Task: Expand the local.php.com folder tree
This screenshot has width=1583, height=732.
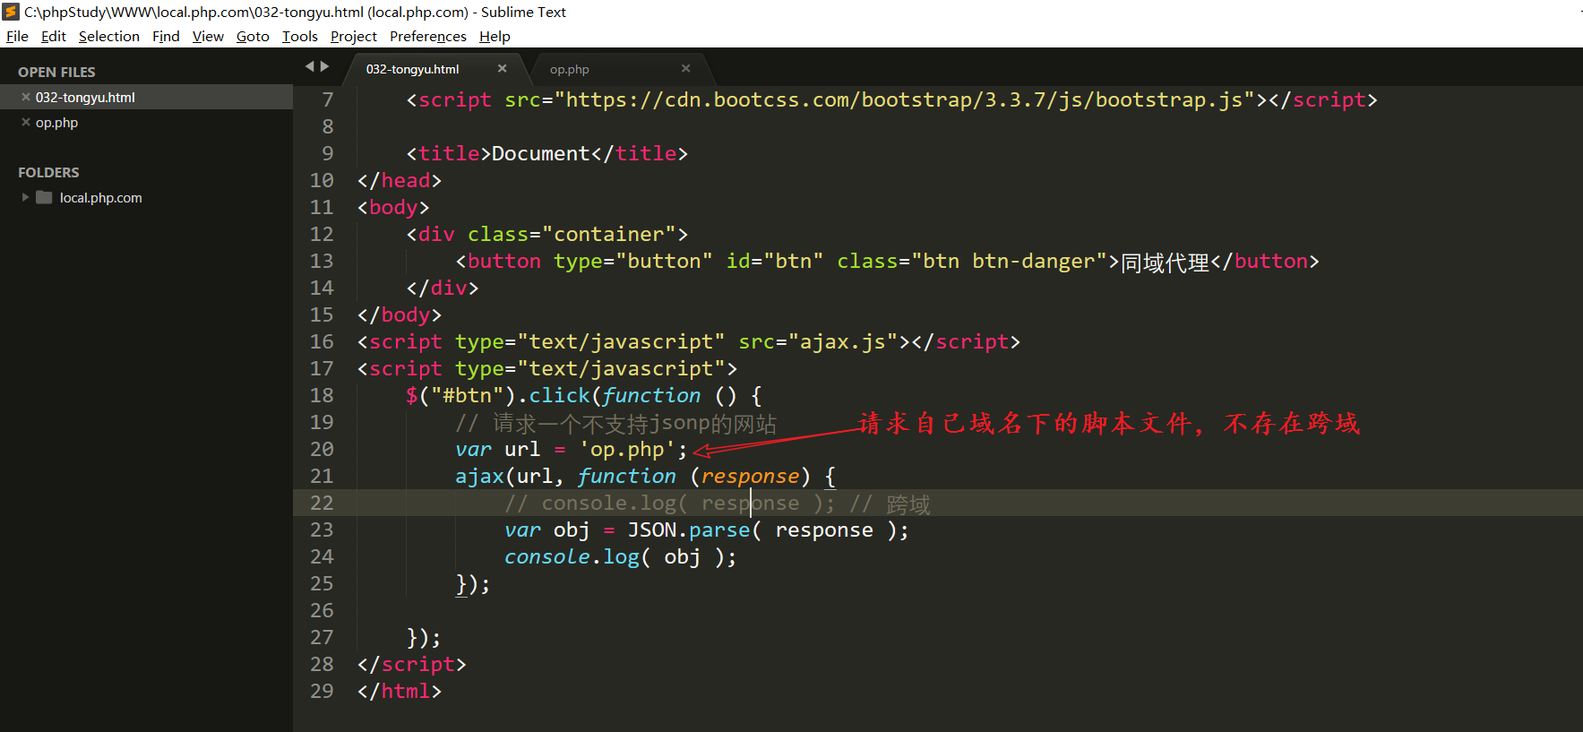Action: pos(26,197)
